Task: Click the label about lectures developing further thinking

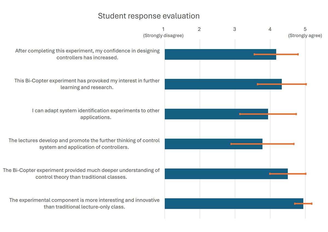Action: click(x=84, y=144)
